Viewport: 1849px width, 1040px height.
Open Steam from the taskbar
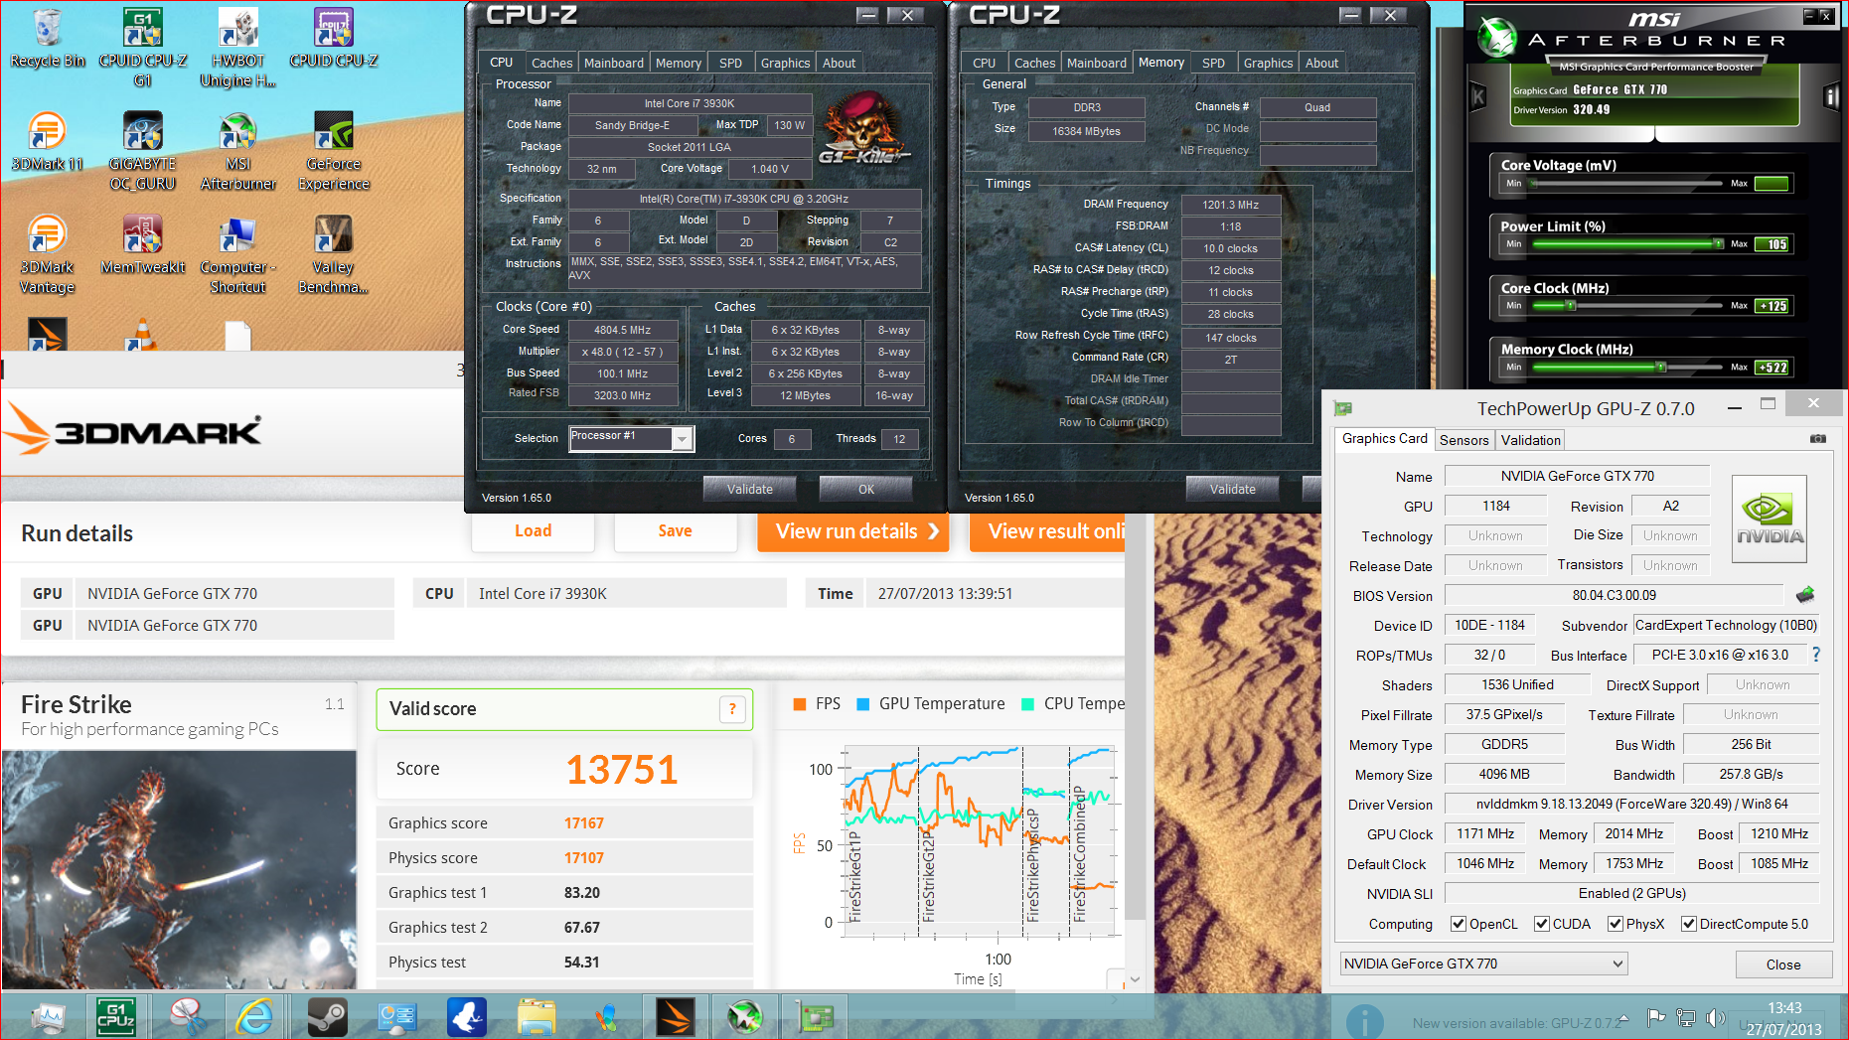(326, 1017)
